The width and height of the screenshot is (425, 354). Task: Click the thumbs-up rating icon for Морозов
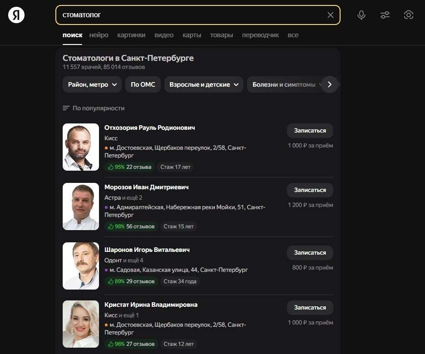coord(110,226)
